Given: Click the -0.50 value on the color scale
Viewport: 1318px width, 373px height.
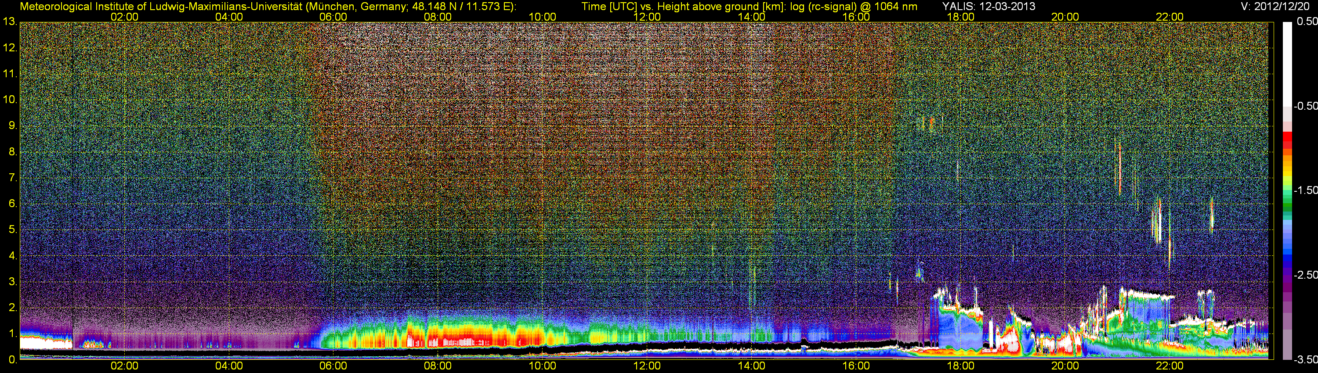Looking at the screenshot, I should click(1306, 106).
